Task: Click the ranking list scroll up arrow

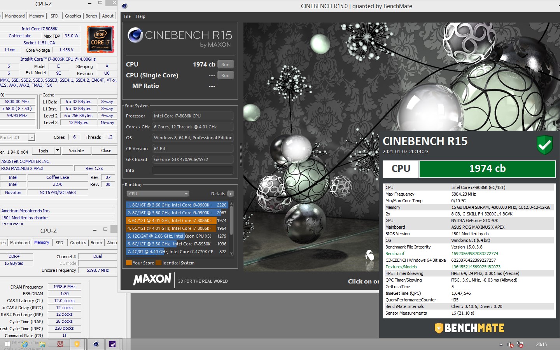Action: 232,204
